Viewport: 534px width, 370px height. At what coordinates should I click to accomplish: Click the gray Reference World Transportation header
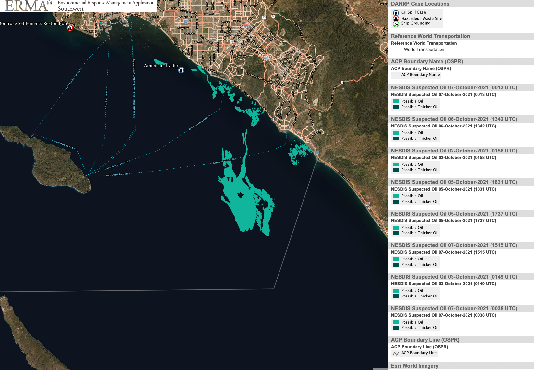point(461,36)
